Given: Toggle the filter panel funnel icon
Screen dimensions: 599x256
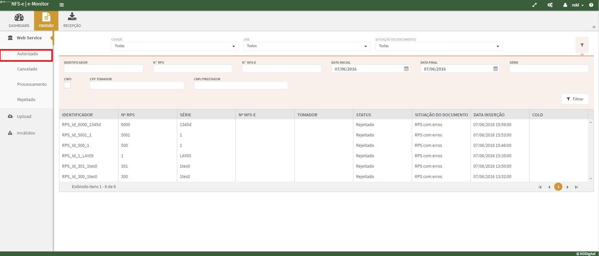Looking at the screenshot, I should (582, 45).
